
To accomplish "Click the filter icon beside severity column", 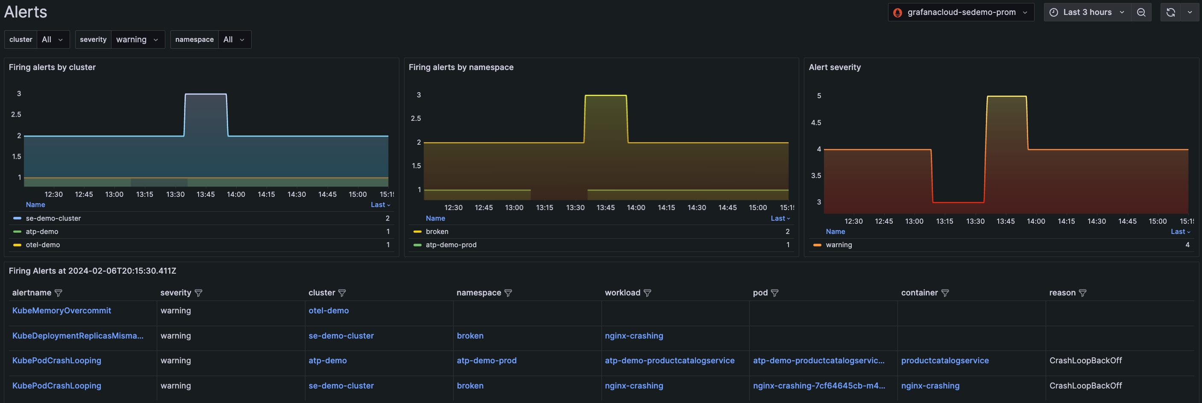I will coord(198,293).
